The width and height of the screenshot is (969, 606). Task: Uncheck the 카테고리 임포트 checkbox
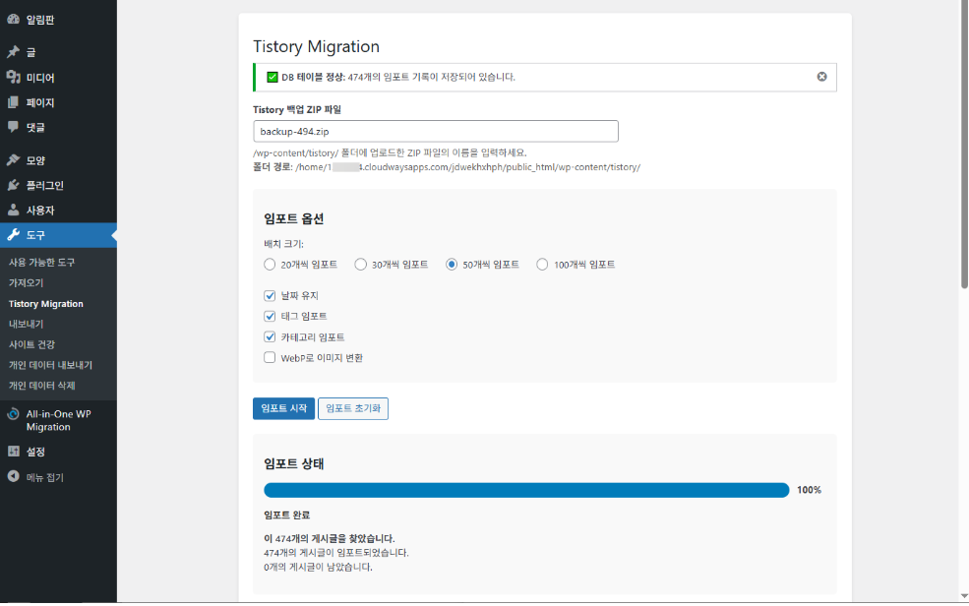[x=270, y=337]
